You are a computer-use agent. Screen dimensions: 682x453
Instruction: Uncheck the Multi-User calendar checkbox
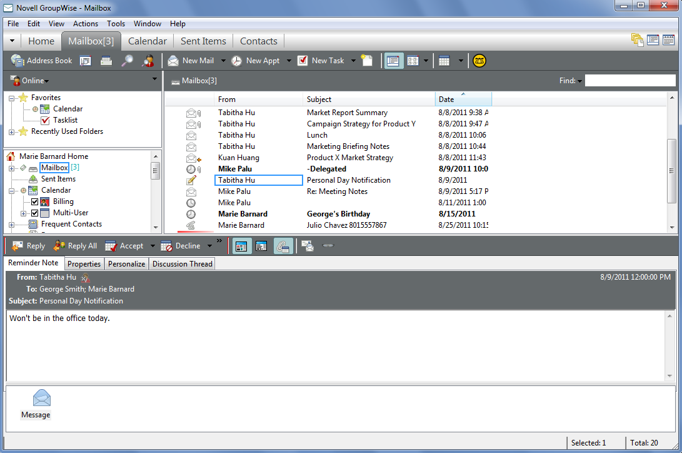[x=34, y=212]
